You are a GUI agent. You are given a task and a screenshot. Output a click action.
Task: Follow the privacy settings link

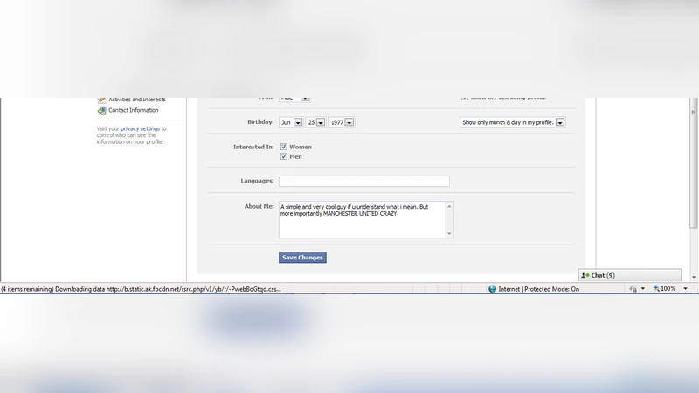140,128
